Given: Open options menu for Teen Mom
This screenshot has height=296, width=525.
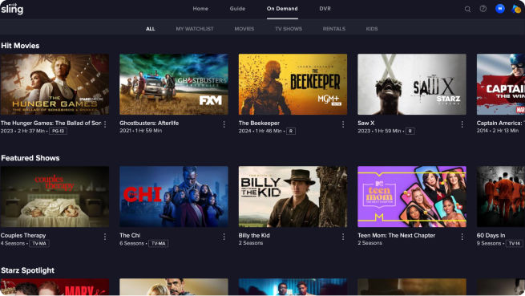Looking at the screenshot, I should click(x=462, y=237).
